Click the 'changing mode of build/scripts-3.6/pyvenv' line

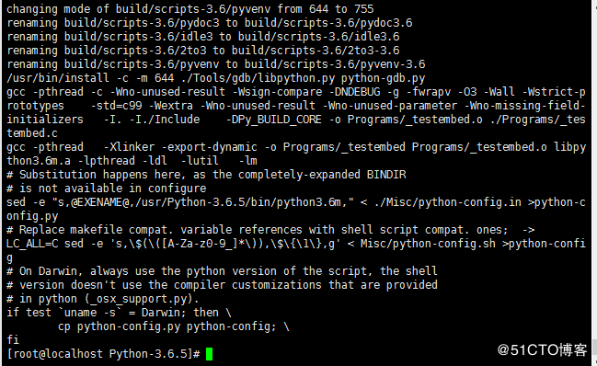click(190, 9)
